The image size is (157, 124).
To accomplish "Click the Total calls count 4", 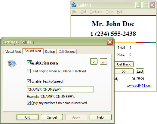I will click(130, 48).
